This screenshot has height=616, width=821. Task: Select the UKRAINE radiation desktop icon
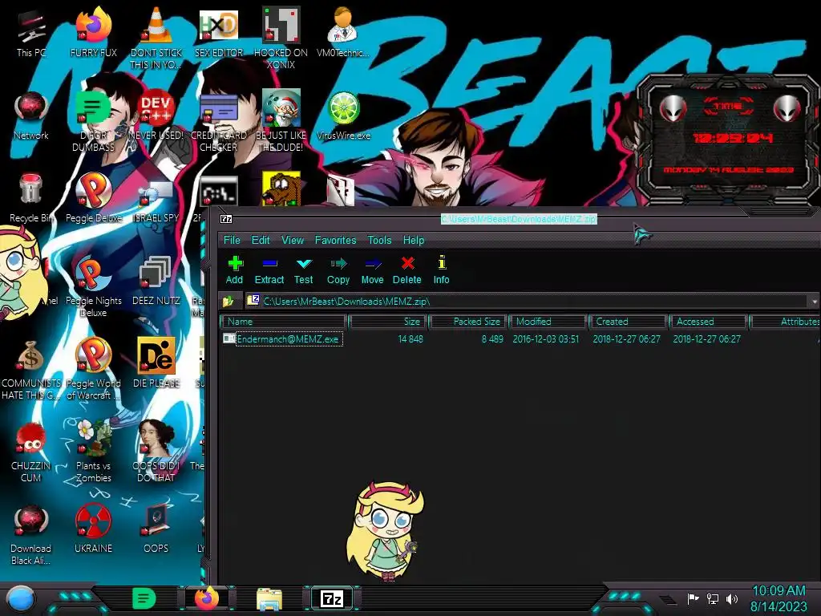[x=93, y=529]
